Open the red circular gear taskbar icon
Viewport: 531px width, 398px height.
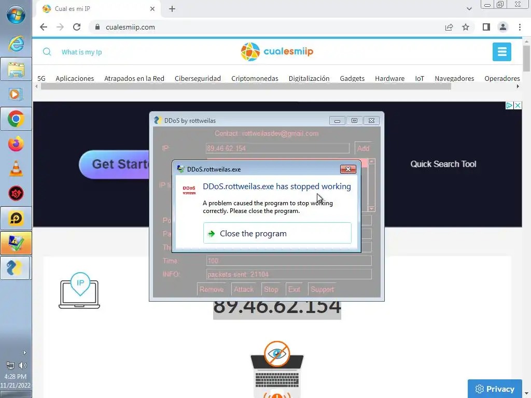click(16, 194)
